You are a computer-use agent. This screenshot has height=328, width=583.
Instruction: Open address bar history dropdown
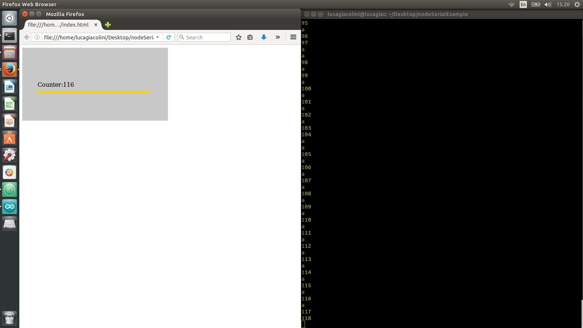click(157, 37)
